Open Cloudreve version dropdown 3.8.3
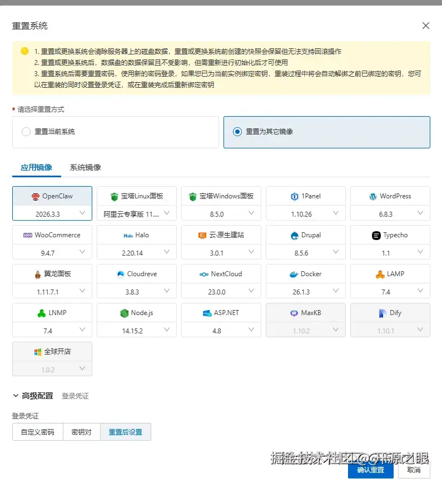 (x=137, y=291)
